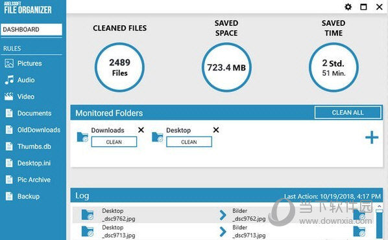Image resolution: width=388 pixels, height=240 pixels.
Task: Select the Pictures rule
Action: click(x=29, y=63)
